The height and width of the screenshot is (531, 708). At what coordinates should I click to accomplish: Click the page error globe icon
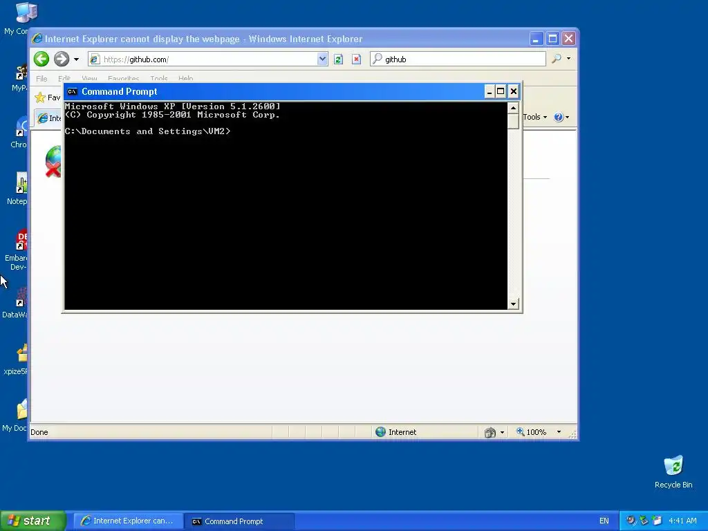(53, 161)
